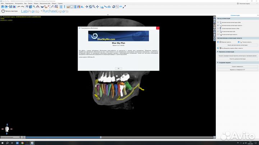The height and width of the screenshot is (145, 259).
Task: Open the PurchaseExports link
Action: (55, 11)
